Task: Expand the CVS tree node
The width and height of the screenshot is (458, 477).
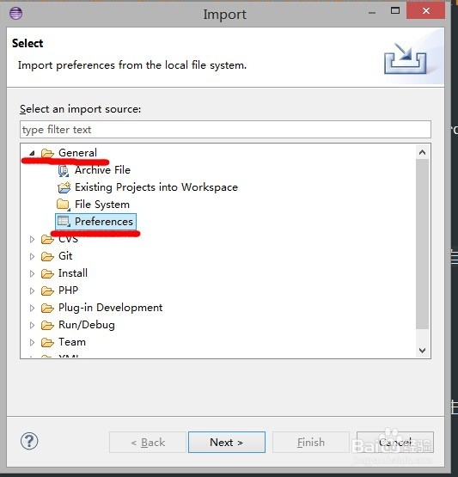Action: [x=32, y=240]
